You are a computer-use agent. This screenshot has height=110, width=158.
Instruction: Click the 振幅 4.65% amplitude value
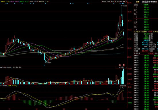coord(146,40)
